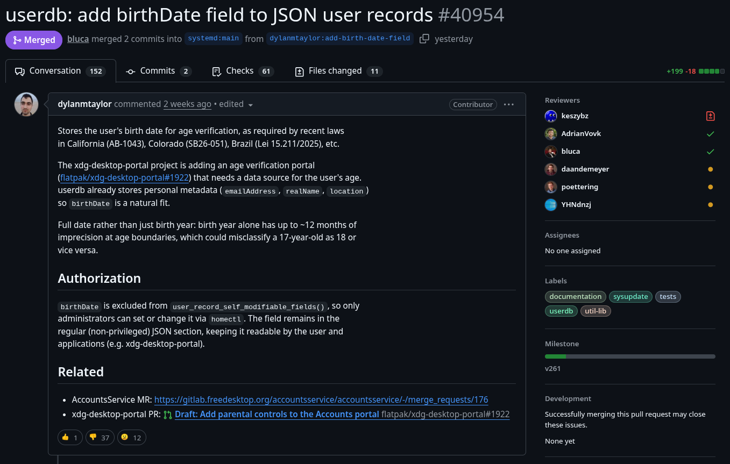This screenshot has width=730, height=464.
Task: Expand the edited history dropdown
Action: tap(251, 104)
